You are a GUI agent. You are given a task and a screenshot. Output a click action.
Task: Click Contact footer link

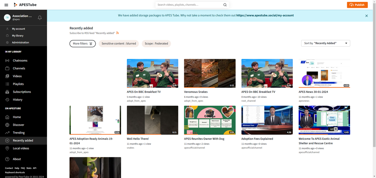tap(9, 168)
